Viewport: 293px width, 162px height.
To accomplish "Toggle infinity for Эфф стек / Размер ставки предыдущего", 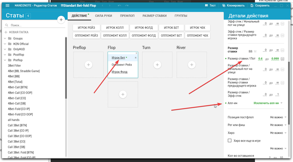I will 283,35.
